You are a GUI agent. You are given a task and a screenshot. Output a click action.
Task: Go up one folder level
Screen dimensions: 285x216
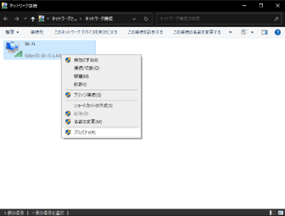coord(33,19)
